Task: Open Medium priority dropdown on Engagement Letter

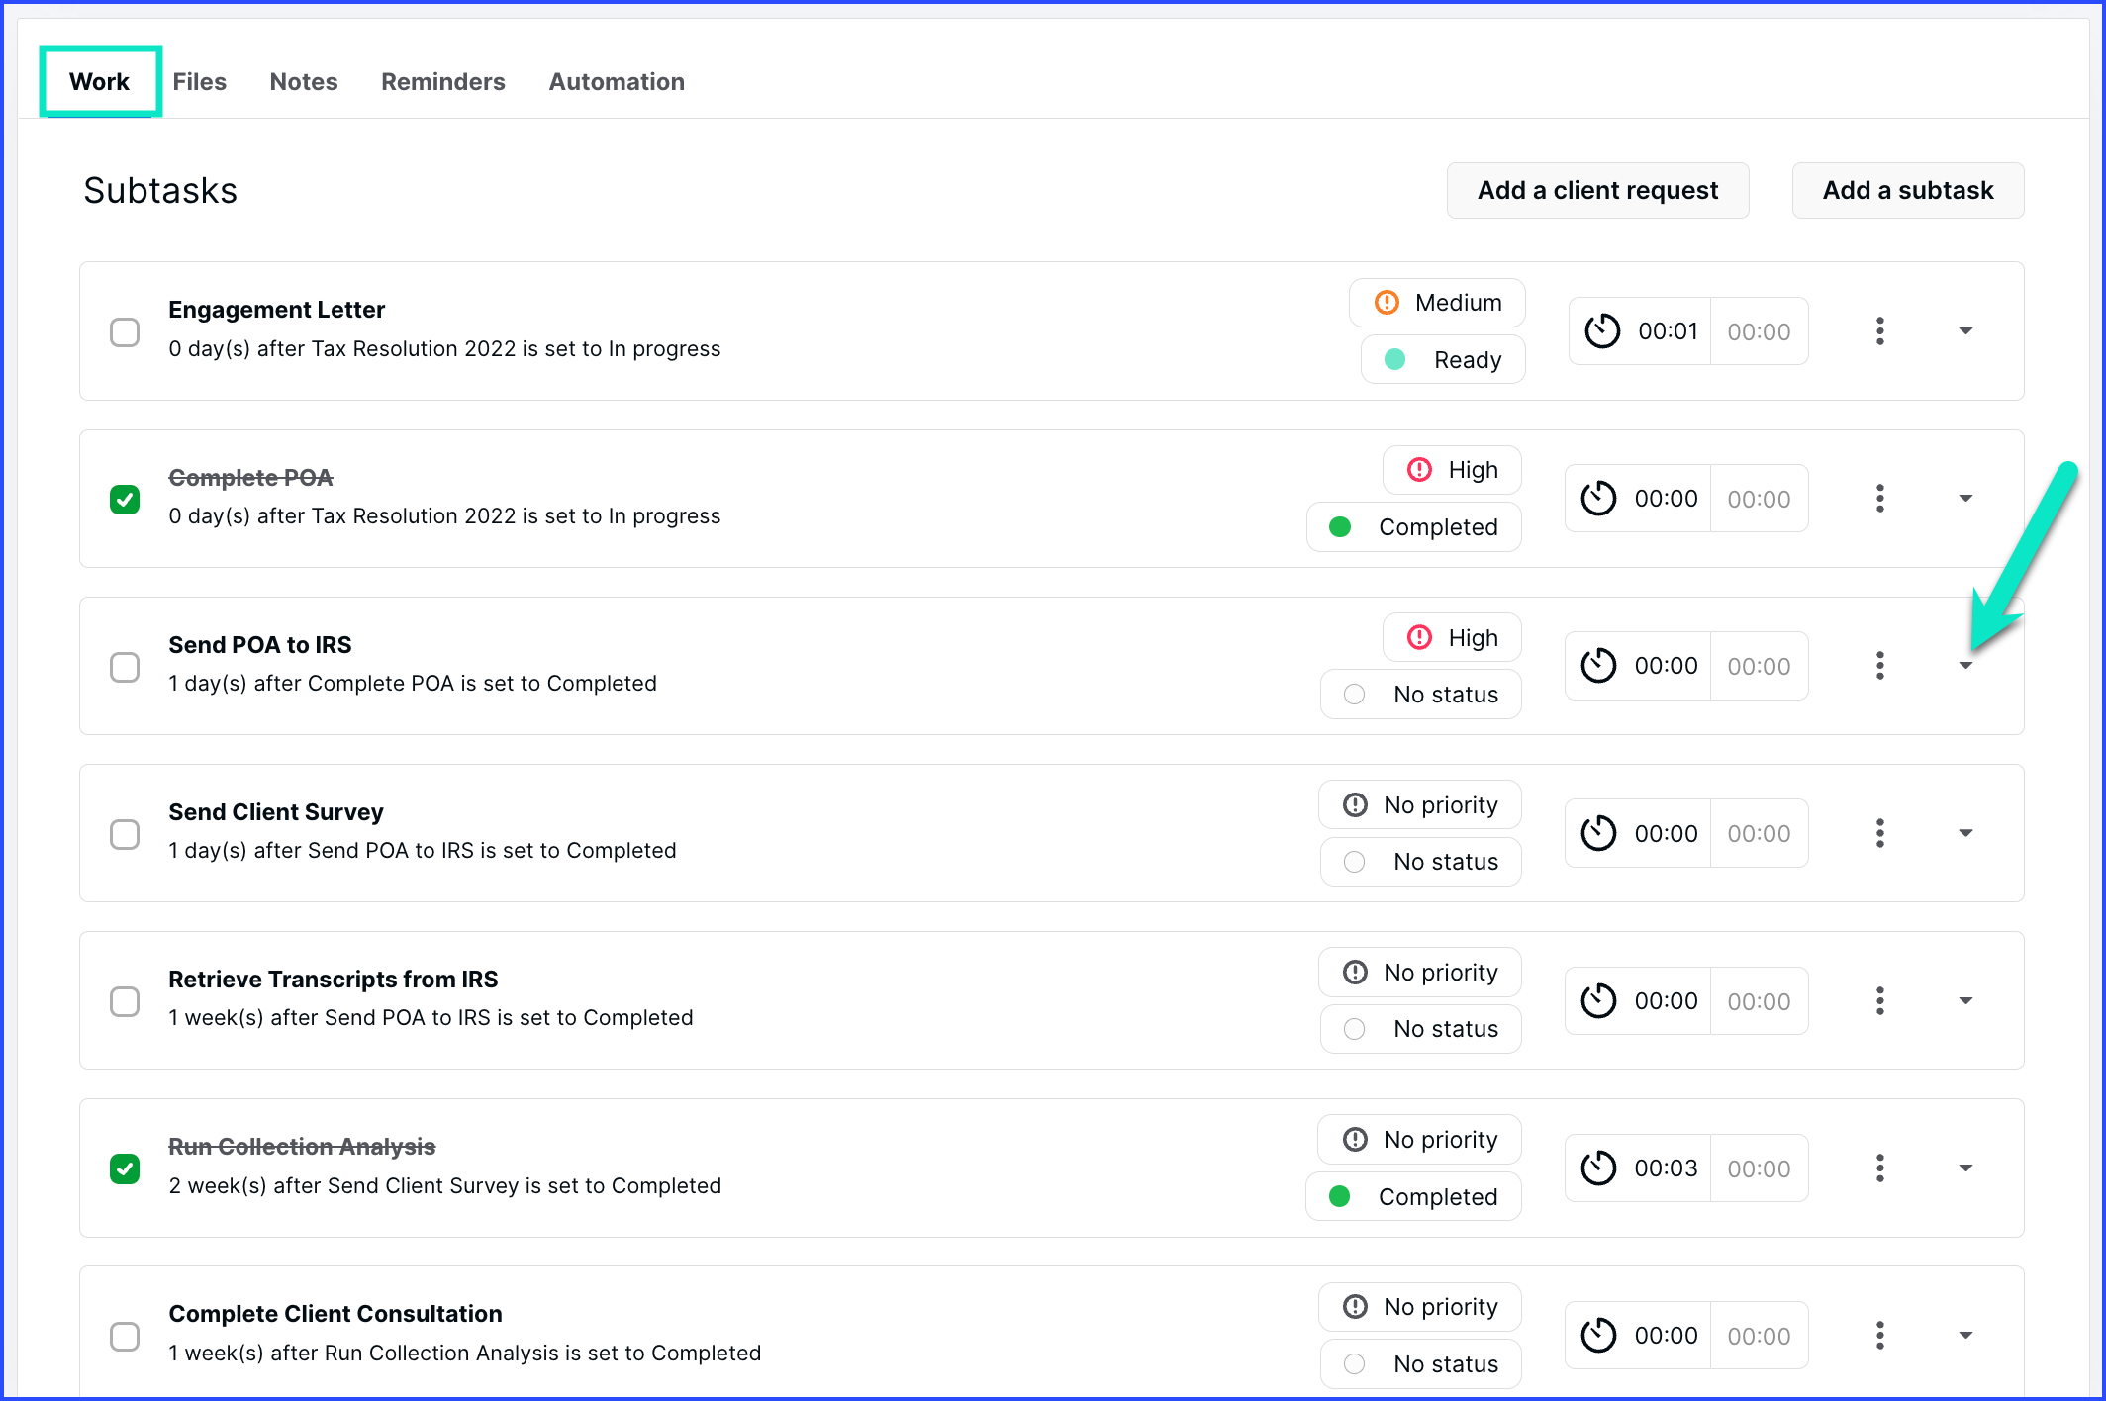Action: (1437, 303)
